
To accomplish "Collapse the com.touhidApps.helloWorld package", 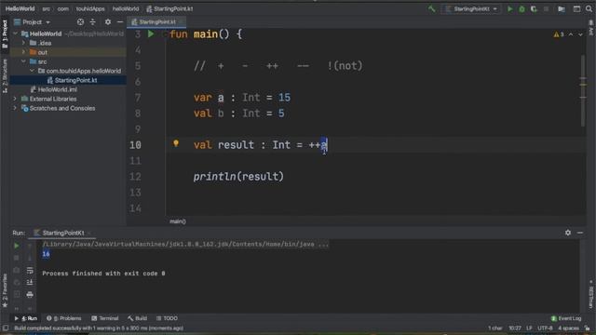I will tap(32, 71).
